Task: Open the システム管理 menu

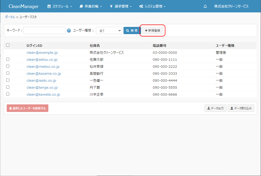Action: [152, 6]
